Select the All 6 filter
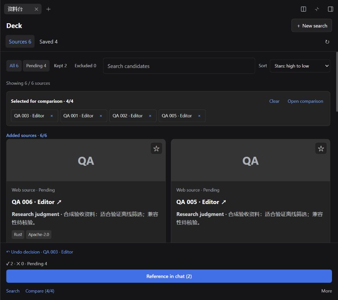The image size is (338, 300). pyautogui.click(x=14, y=66)
